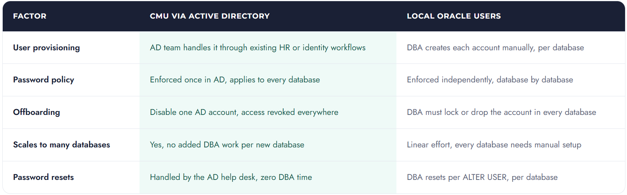Image resolution: width=627 pixels, height=195 pixels.
Task: Click the FACTOR column header
Action: point(29,16)
